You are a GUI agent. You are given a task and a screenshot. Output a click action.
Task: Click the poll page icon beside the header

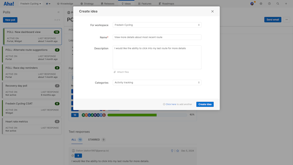(69, 13)
